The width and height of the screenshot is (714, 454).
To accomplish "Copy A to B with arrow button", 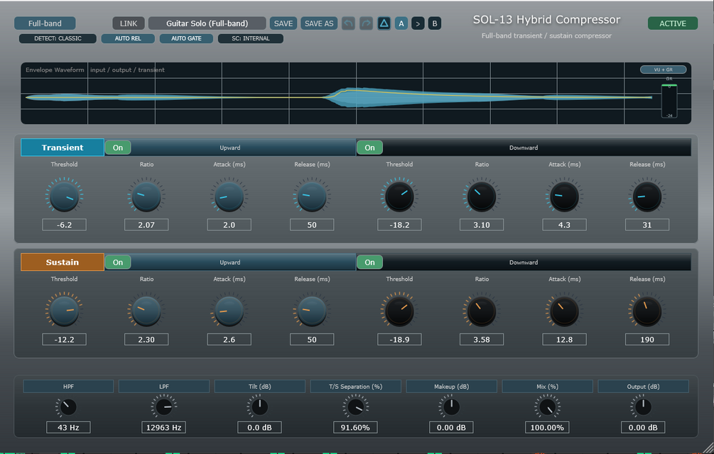I will coord(418,23).
